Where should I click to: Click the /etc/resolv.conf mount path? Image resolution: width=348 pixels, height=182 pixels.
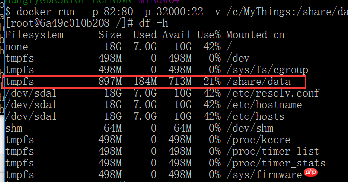pyautogui.click(x=273, y=93)
